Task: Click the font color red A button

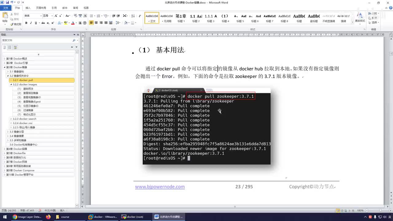Action: point(73,23)
